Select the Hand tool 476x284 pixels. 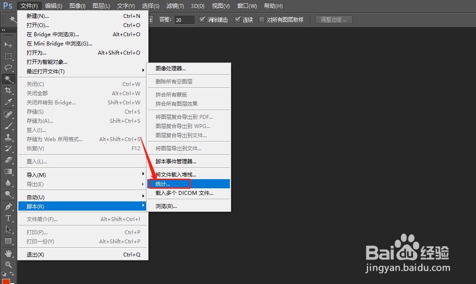[x=9, y=253]
